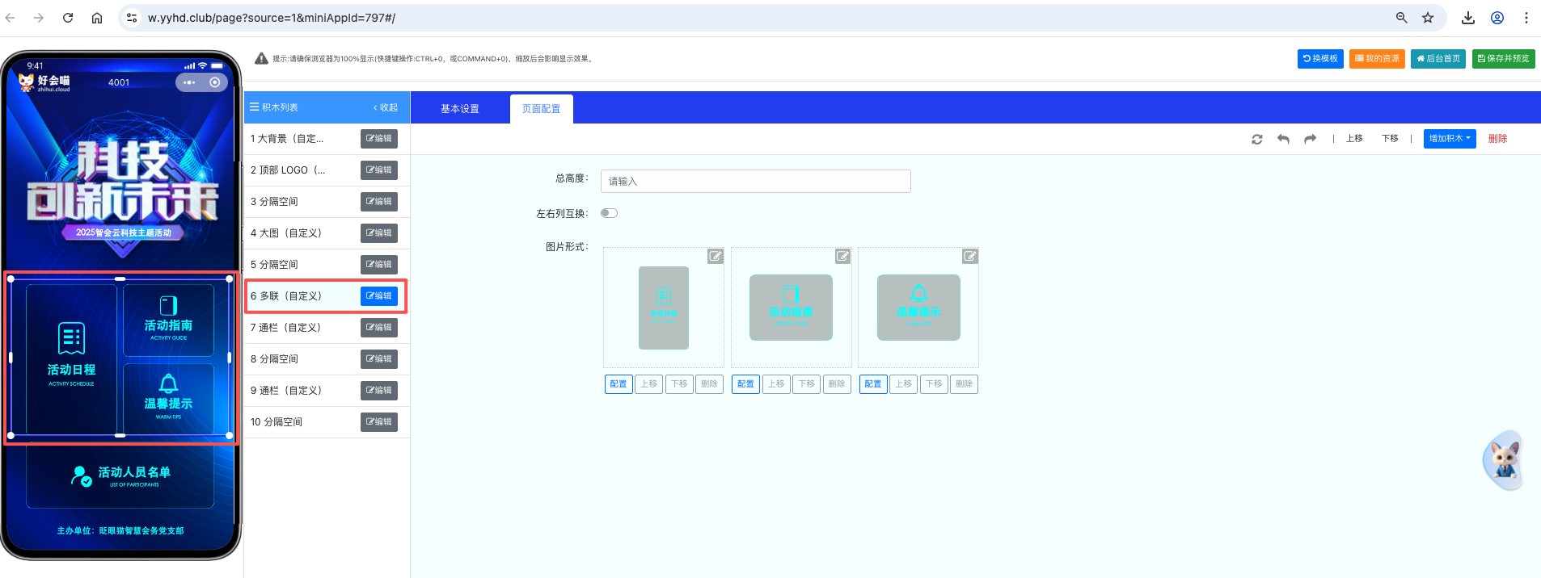Bookmark this page with the star icon

(1428, 18)
